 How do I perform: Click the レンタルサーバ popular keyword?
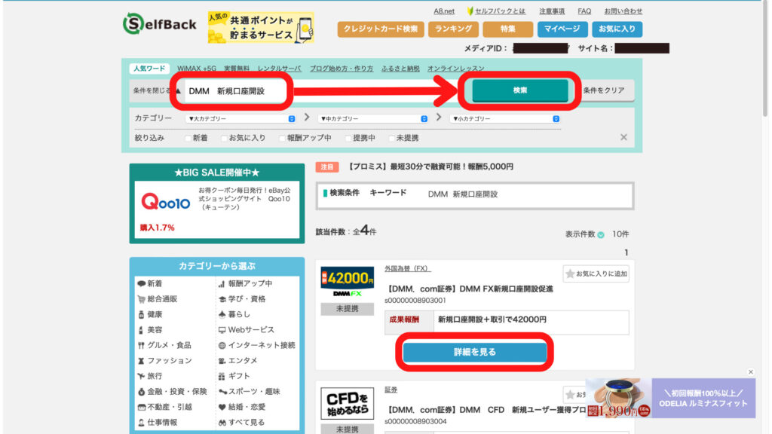point(279,69)
